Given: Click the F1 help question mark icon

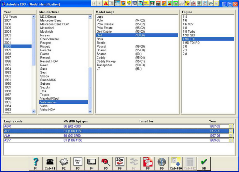Looking at the screenshot, I should pos(36,161).
